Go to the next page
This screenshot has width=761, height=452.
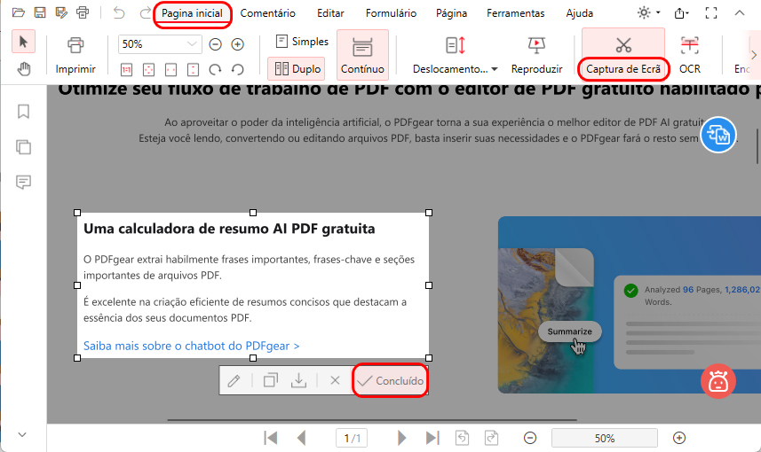point(401,438)
